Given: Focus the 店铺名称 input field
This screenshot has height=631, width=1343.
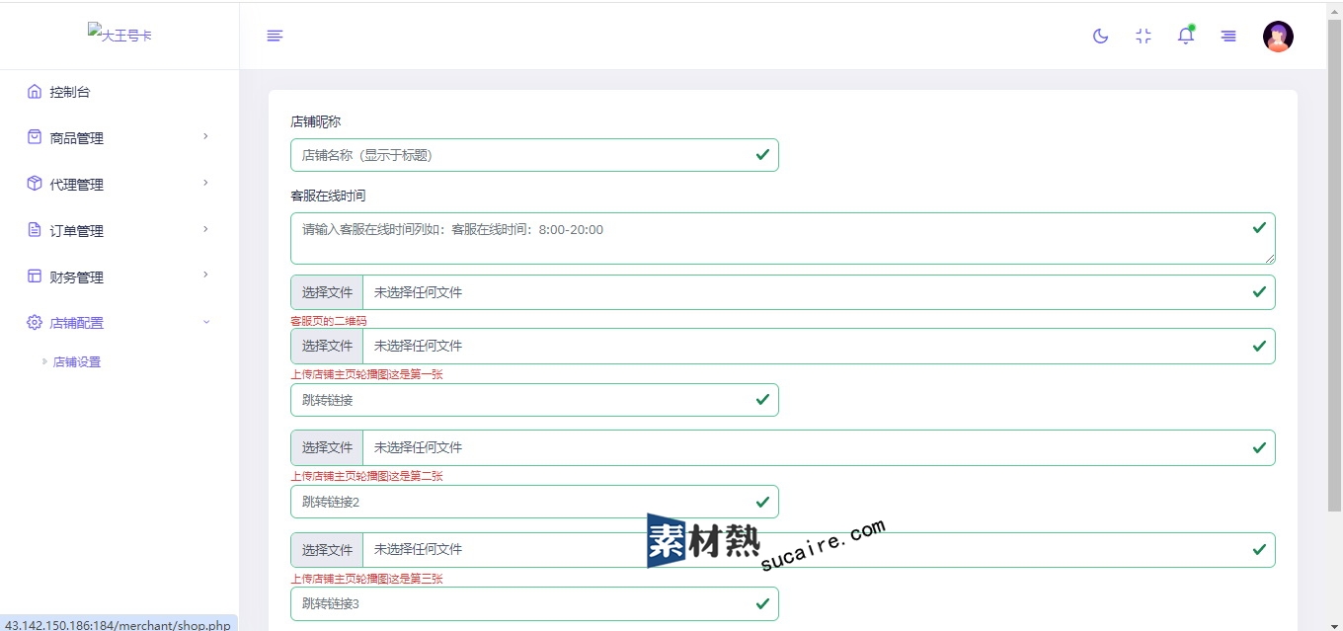Looking at the screenshot, I should click(523, 155).
